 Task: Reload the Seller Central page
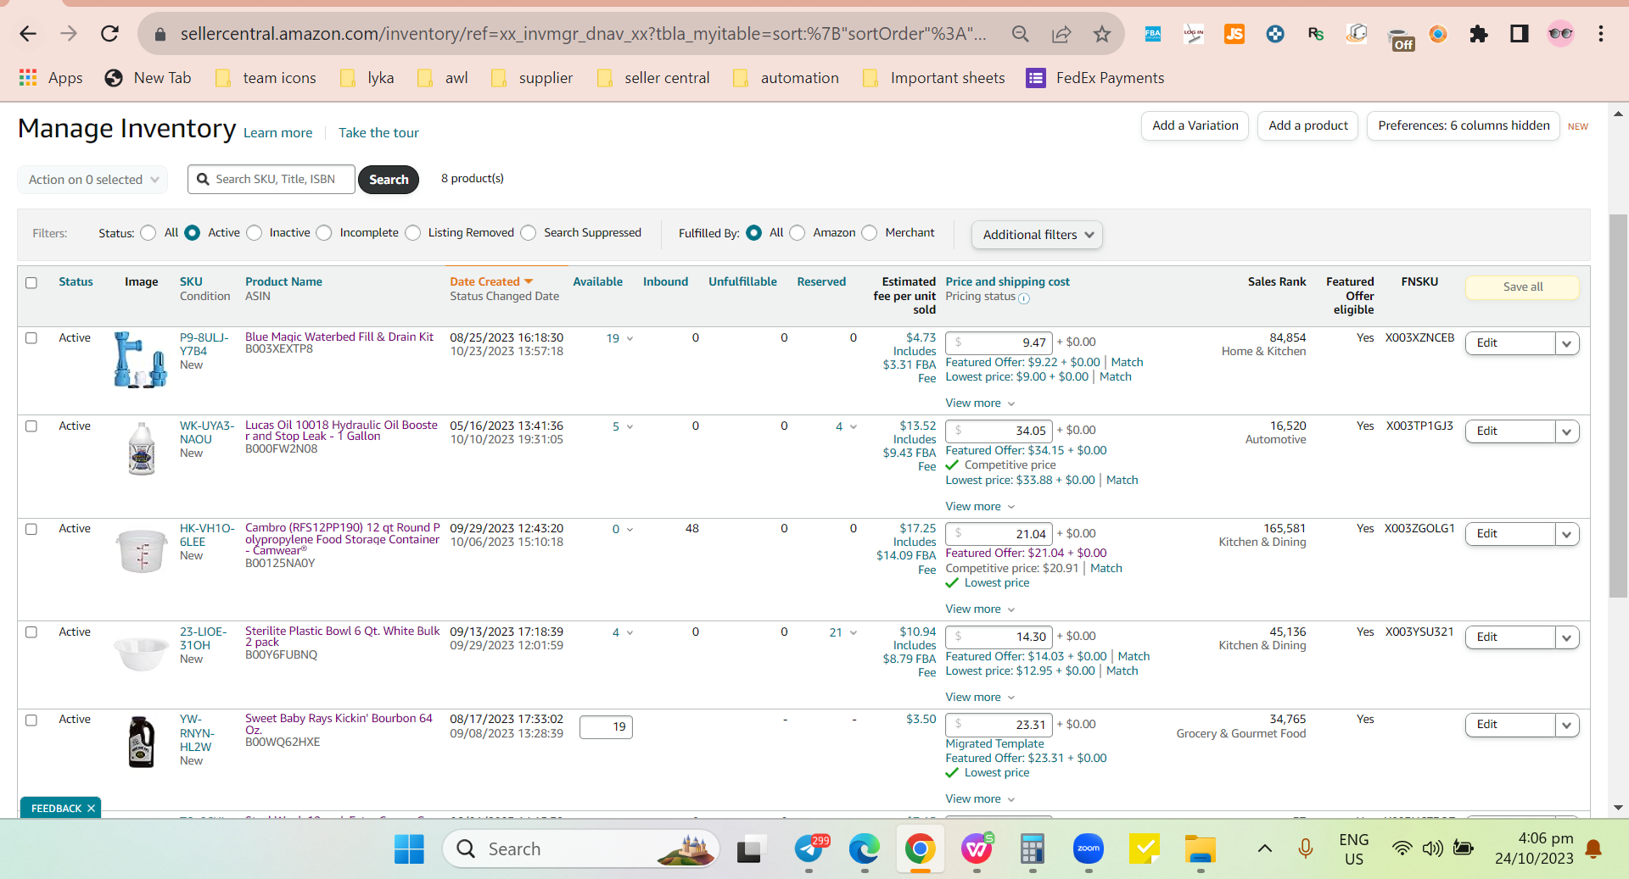109,34
